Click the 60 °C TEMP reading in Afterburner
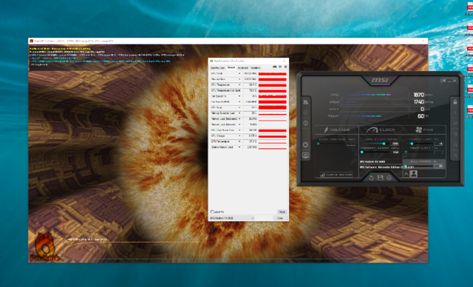The image size is (473, 287). pos(421,116)
